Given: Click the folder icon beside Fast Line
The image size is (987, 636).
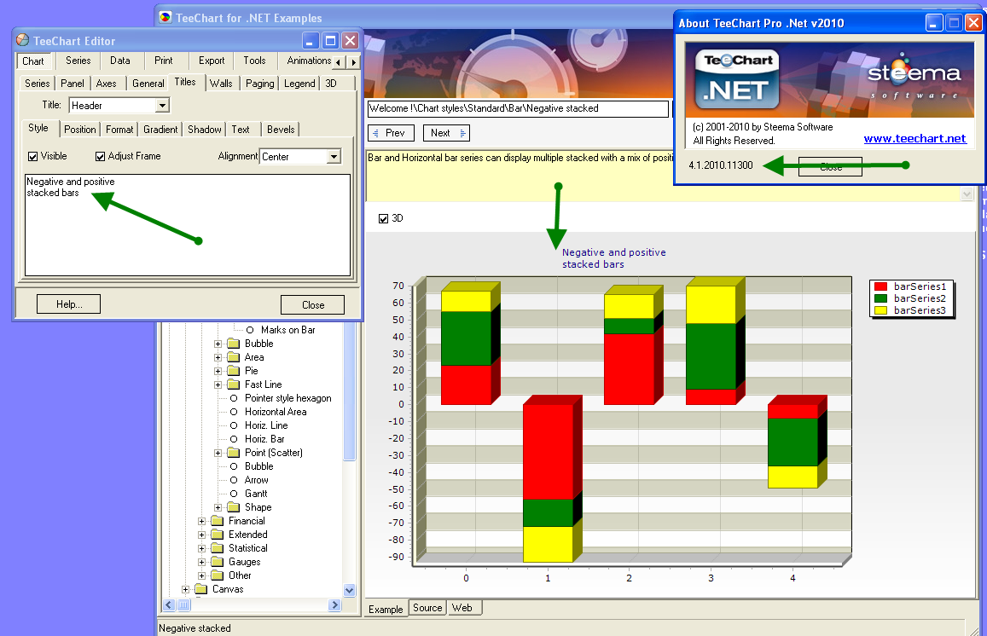Looking at the screenshot, I should [234, 384].
